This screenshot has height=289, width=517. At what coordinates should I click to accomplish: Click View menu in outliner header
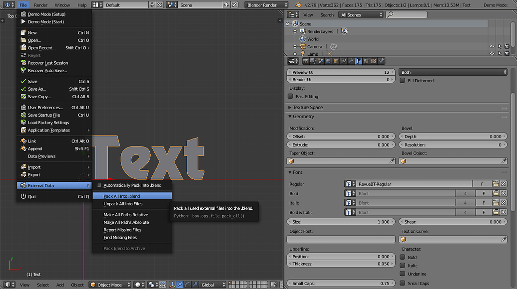308,15
